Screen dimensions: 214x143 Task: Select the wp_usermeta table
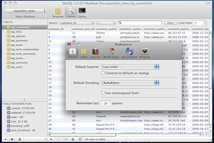(x=25, y=63)
